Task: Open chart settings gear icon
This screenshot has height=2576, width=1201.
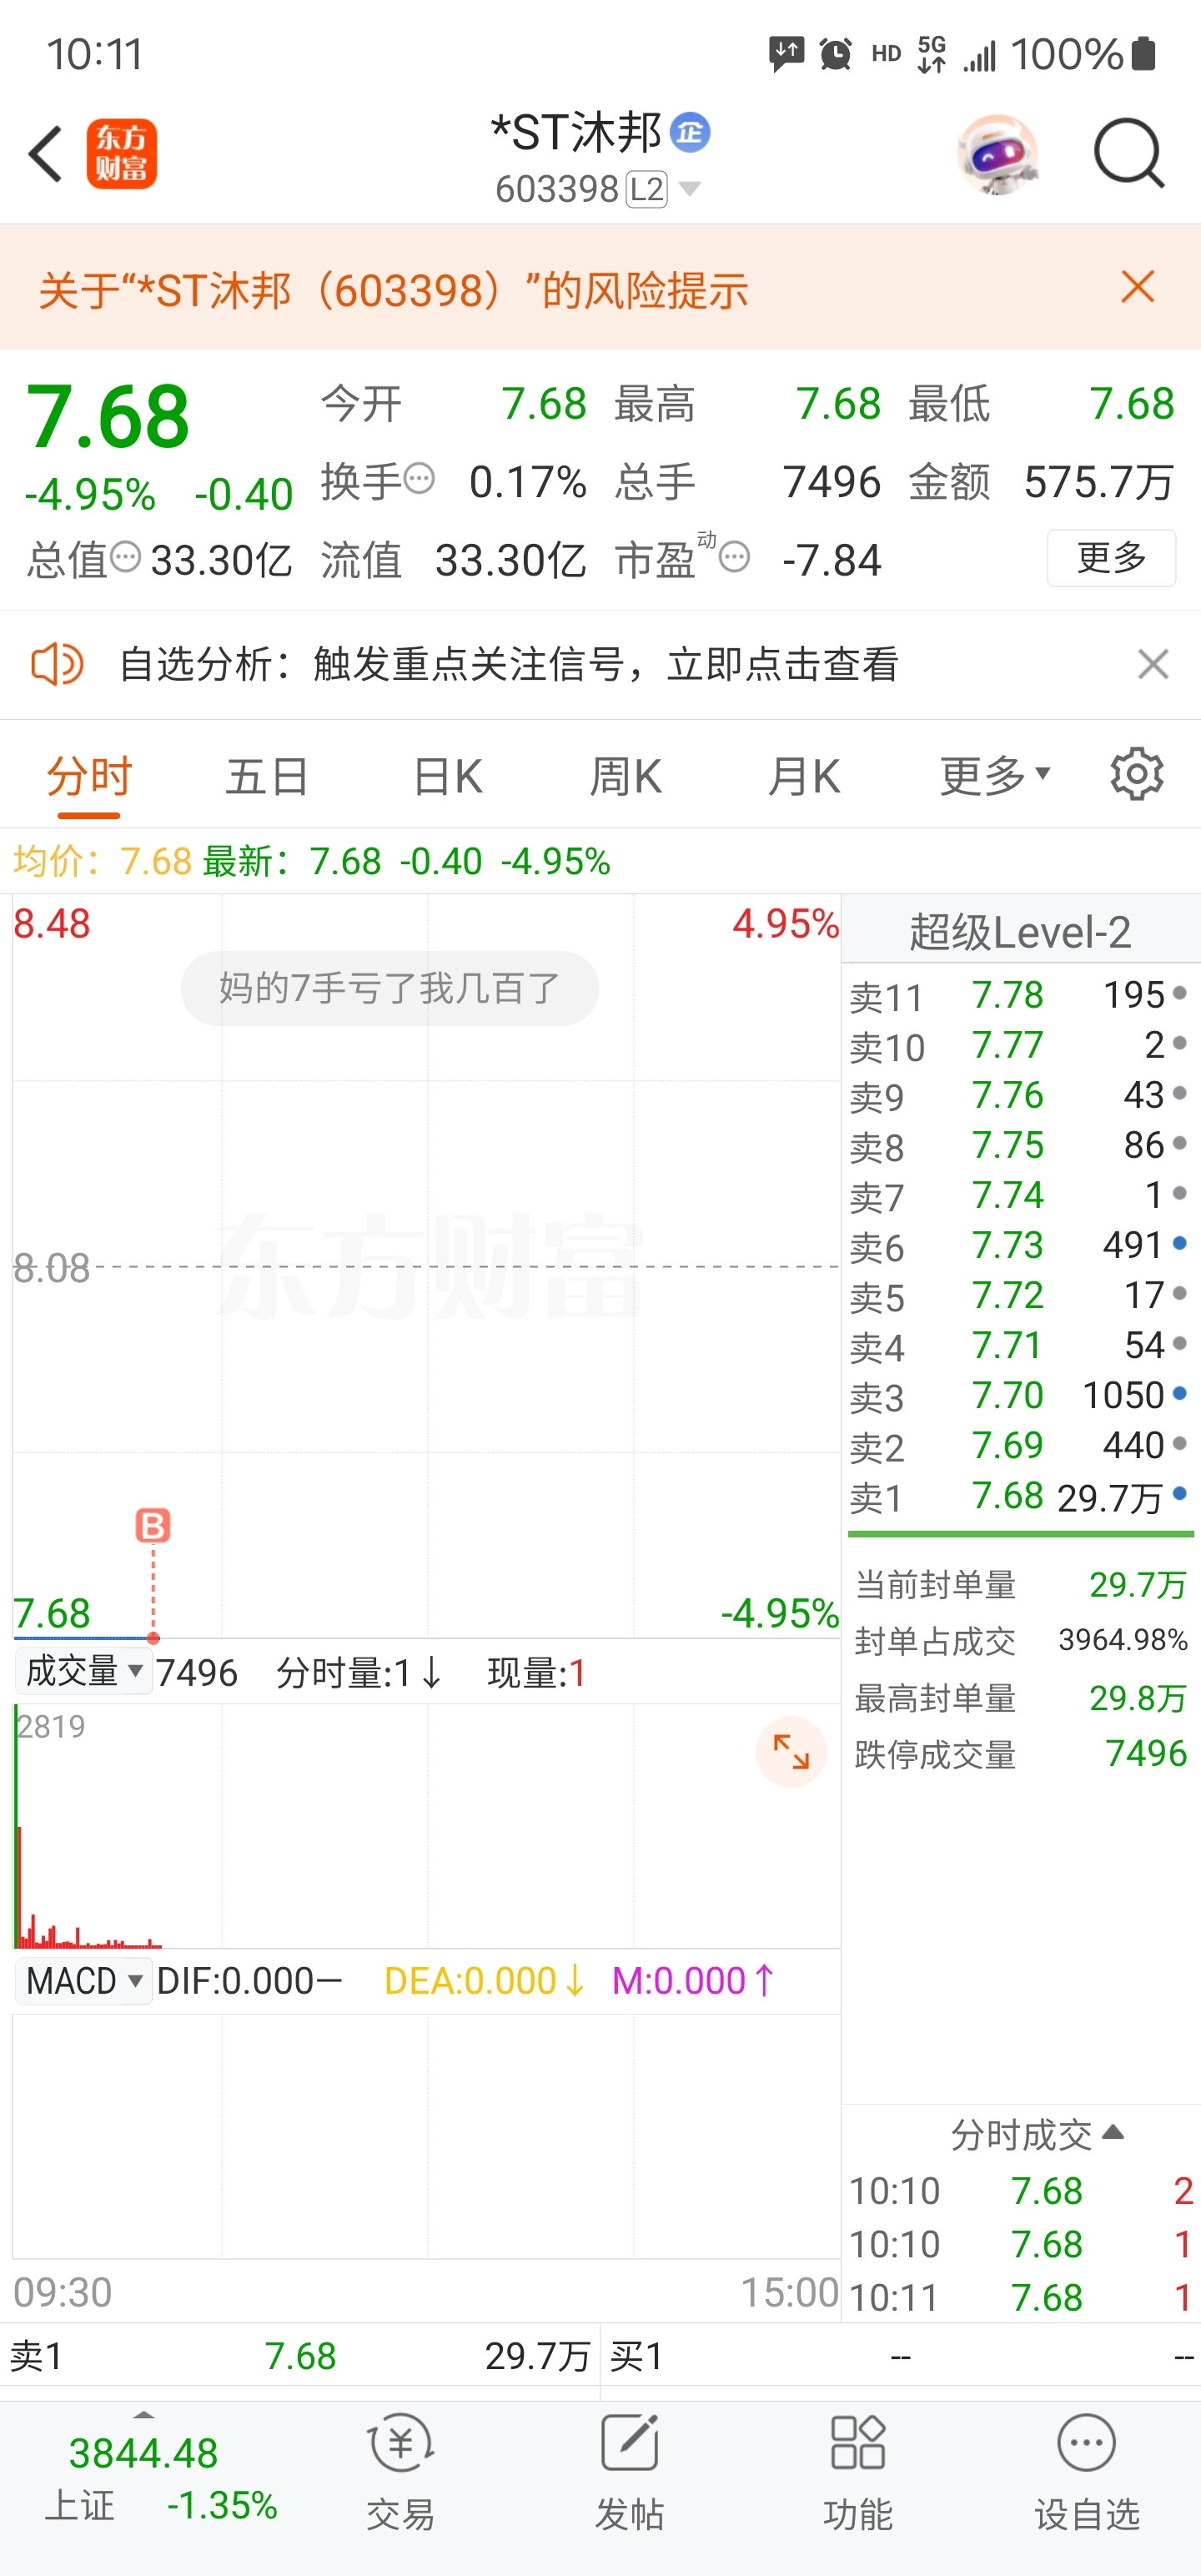Action: [x=1137, y=774]
